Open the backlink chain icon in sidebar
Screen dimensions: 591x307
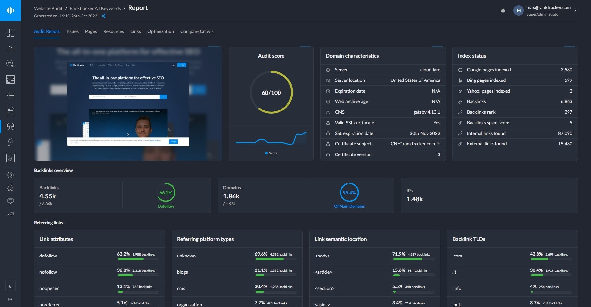10,142
